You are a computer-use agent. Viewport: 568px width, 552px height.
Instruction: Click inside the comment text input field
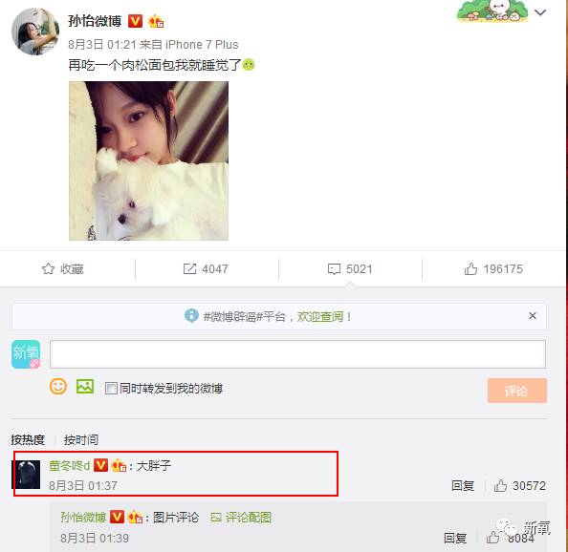tap(297, 354)
